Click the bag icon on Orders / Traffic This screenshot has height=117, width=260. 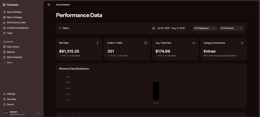145,43
